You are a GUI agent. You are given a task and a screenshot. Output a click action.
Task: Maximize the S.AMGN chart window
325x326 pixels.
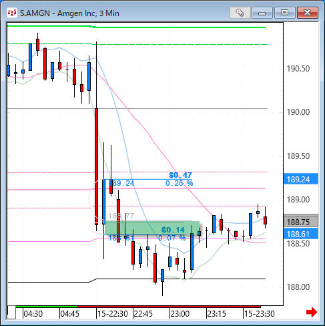click(x=285, y=13)
